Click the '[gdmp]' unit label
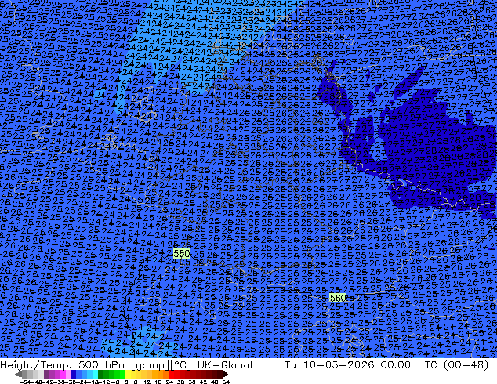The height and width of the screenshot is (384, 497). (x=149, y=365)
